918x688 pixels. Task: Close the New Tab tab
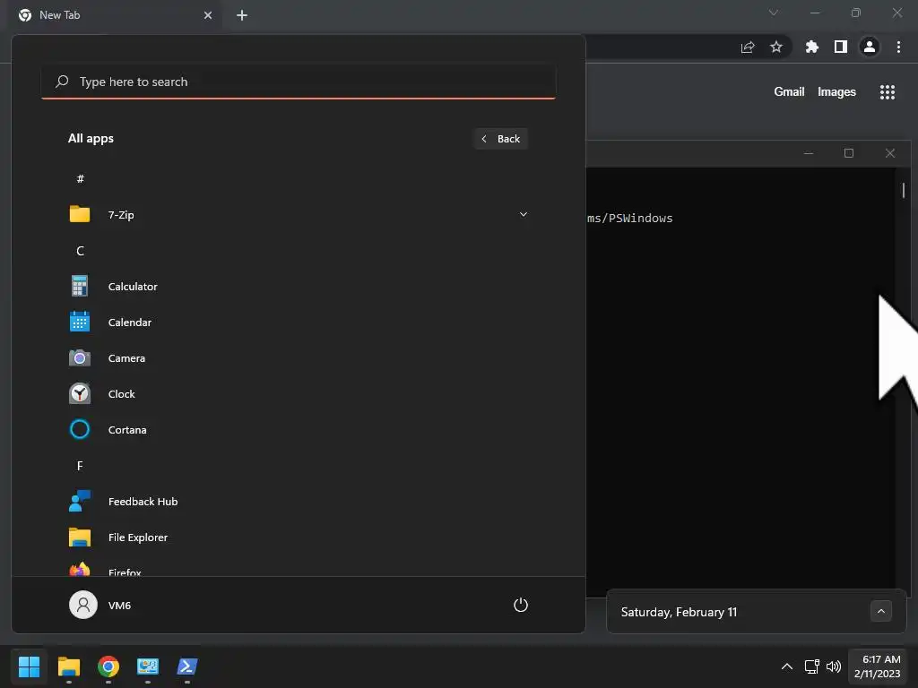click(208, 15)
